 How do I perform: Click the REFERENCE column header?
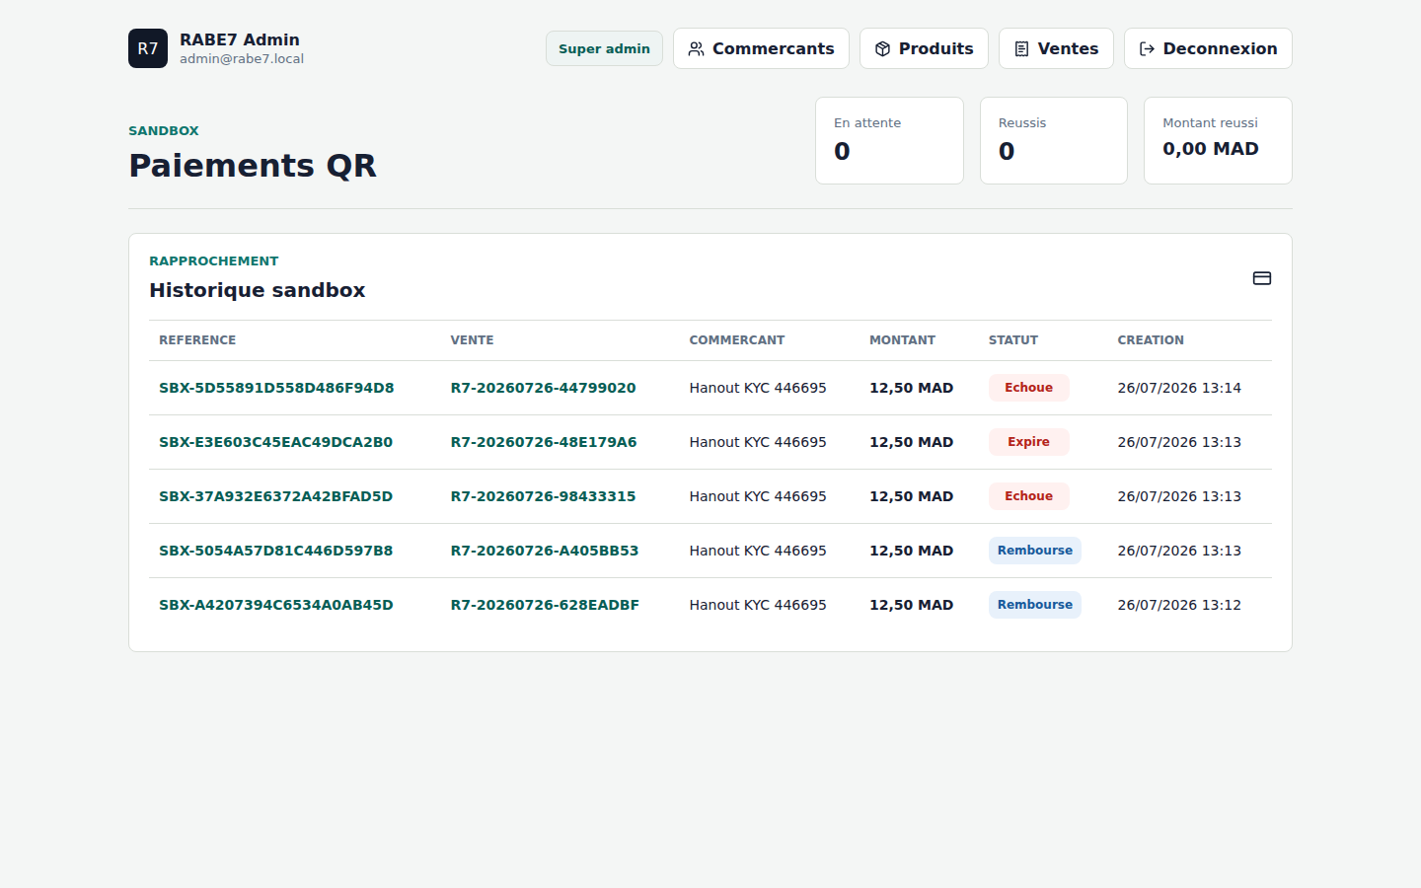197,340
